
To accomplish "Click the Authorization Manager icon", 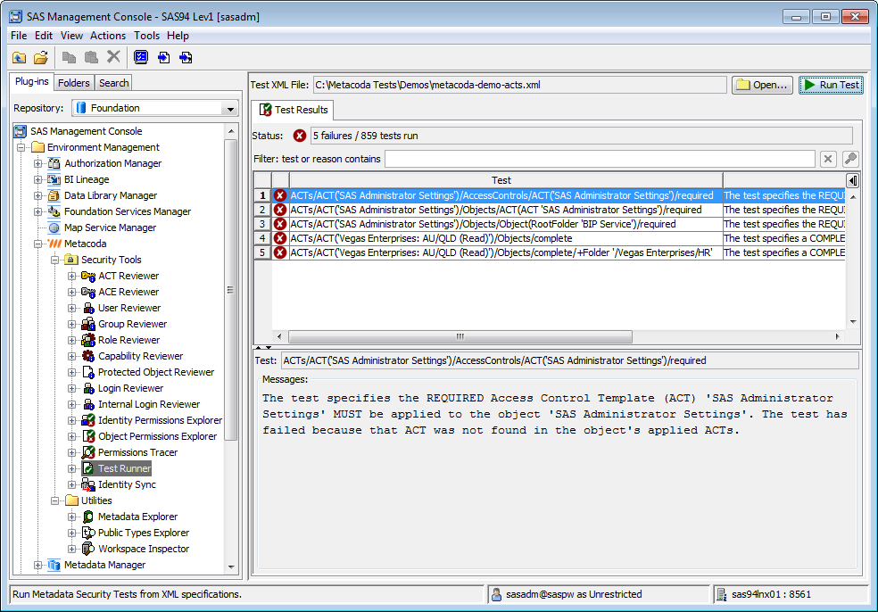I will (54, 163).
